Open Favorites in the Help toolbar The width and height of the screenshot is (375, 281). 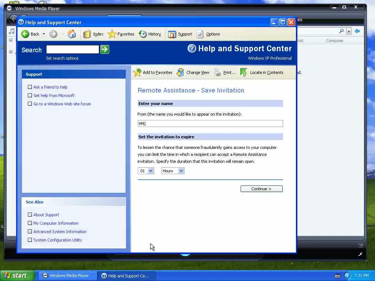tap(121, 34)
